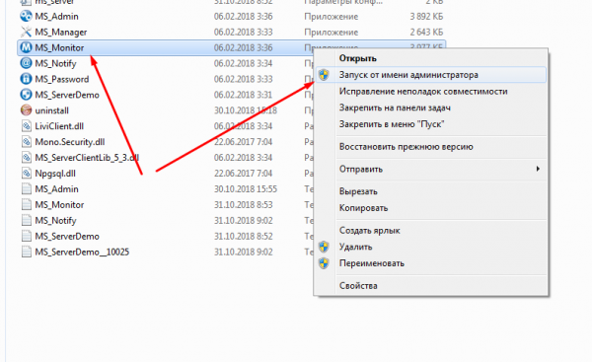
Task: Click shield icon next to Удалить
Action: point(324,247)
